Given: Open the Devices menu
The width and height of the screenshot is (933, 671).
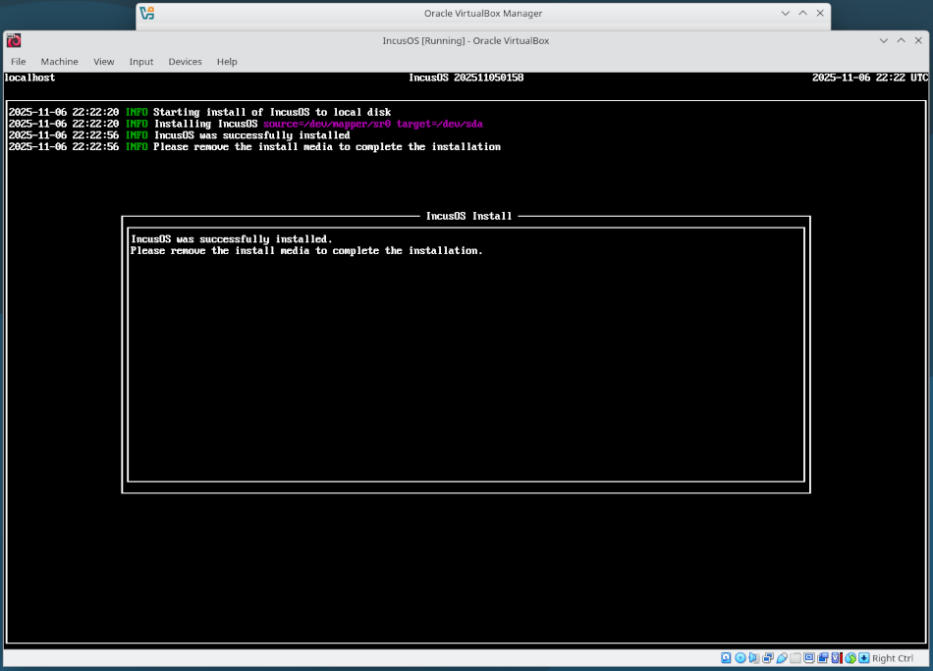Looking at the screenshot, I should tap(185, 61).
